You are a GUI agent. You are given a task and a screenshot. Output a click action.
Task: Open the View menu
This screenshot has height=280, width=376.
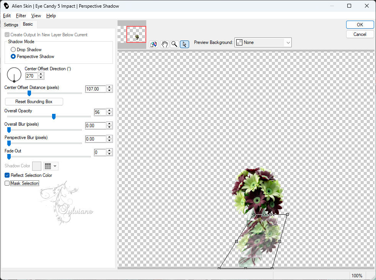pos(36,16)
